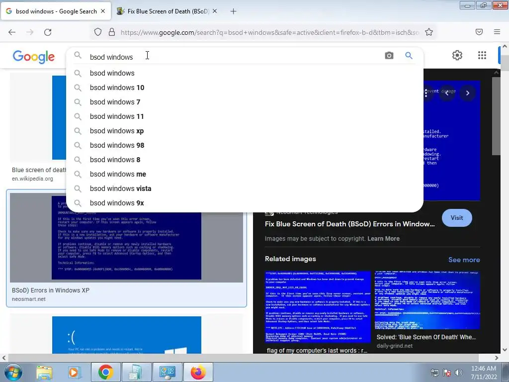Click the Firefox forward arrow button
Viewport: 509px width, 382px height.
coord(30,32)
